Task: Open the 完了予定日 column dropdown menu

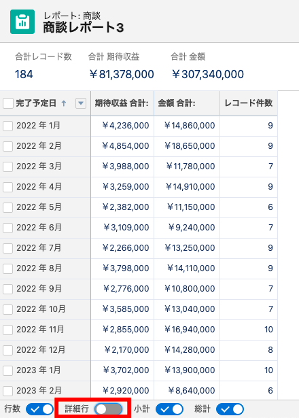Action: (81, 103)
